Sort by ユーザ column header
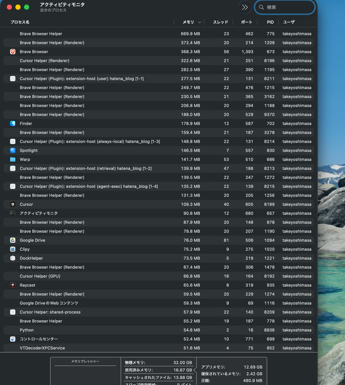 [289, 22]
